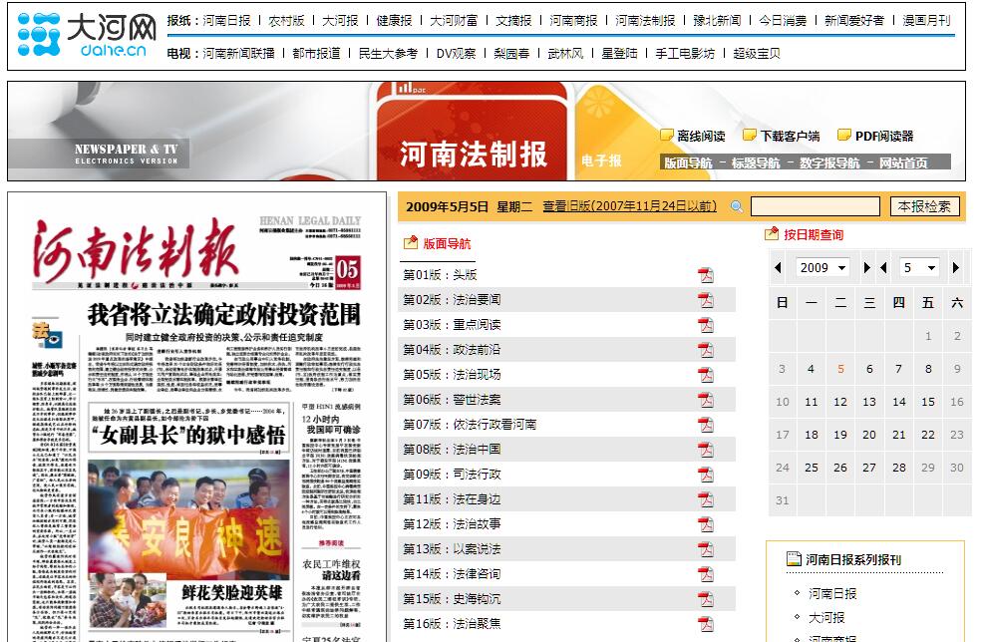Open 大河报 in the series publications sidebar
This screenshot has height=642, width=983.
coord(826,617)
